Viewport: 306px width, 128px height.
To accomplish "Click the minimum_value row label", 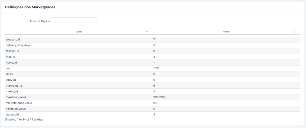I will click(16, 109).
